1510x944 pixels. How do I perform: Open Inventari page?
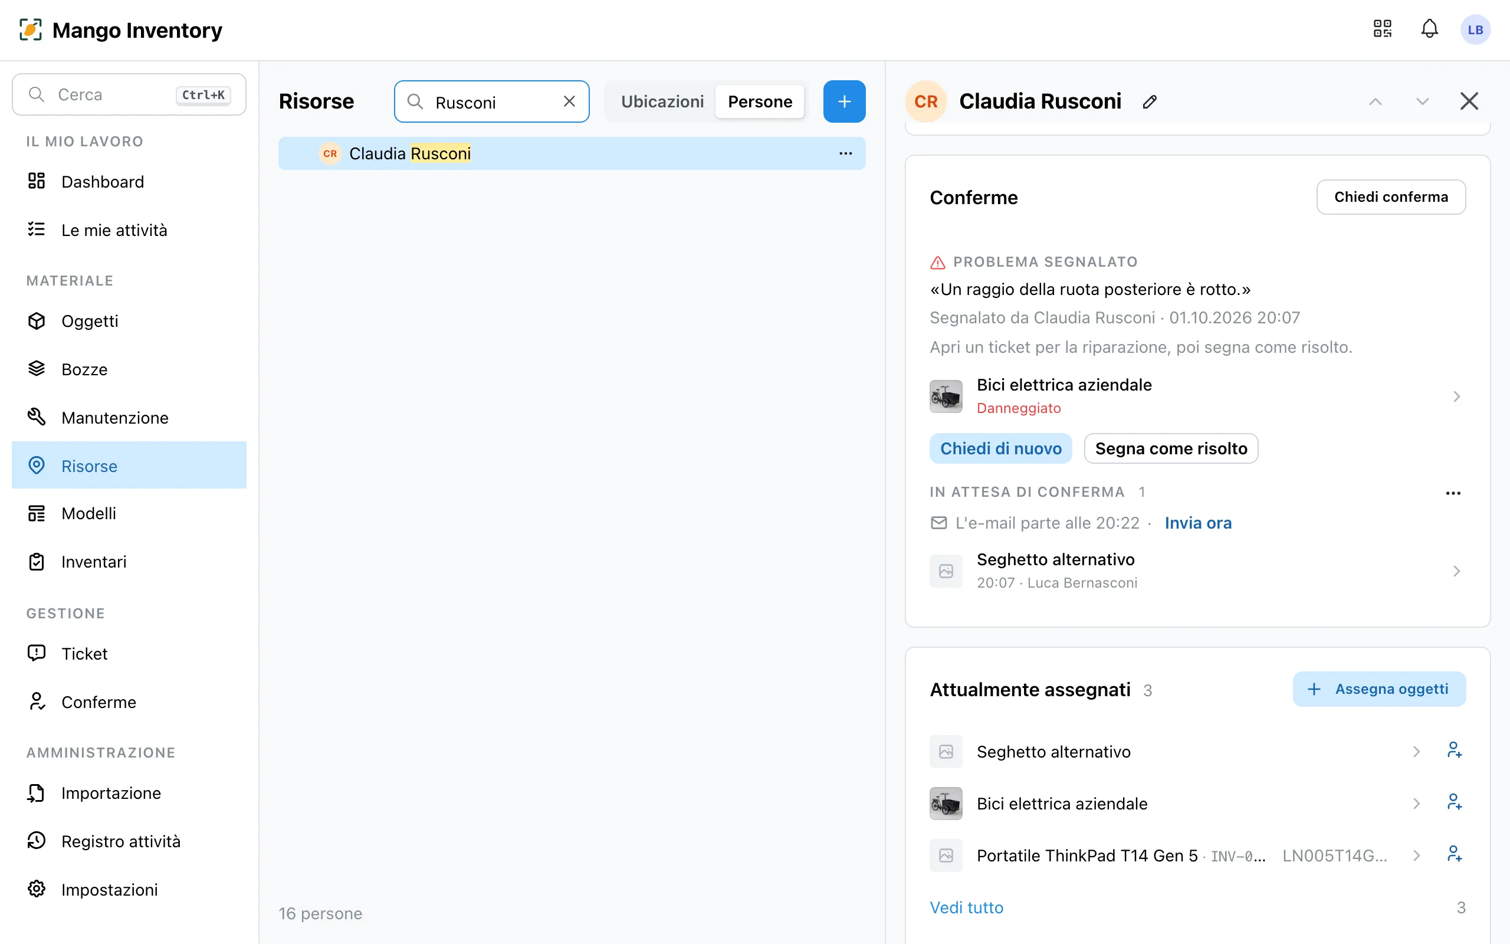pos(129,561)
